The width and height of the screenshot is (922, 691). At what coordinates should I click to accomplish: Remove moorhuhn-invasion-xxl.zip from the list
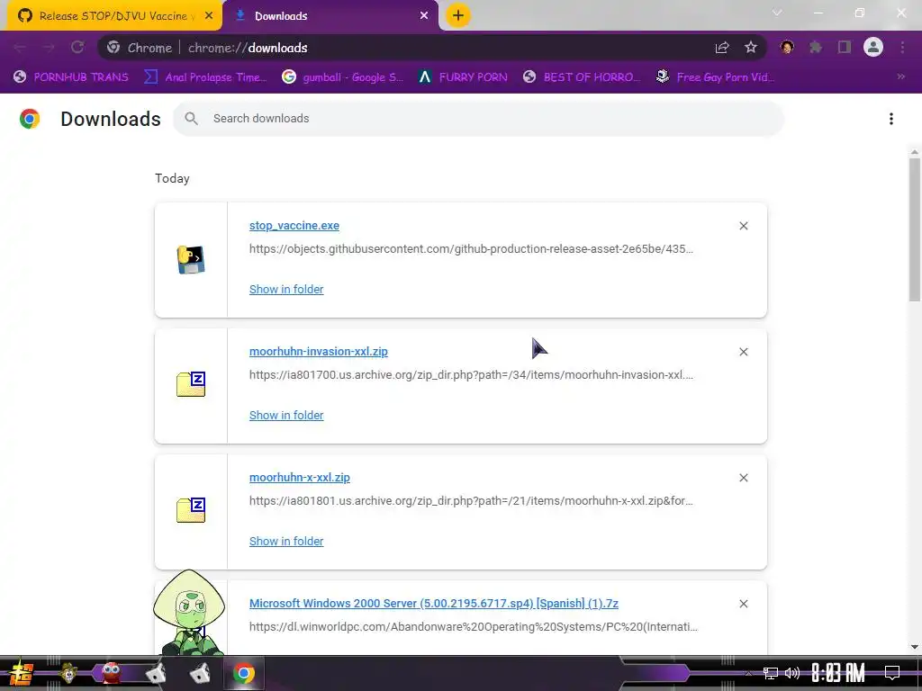click(743, 352)
